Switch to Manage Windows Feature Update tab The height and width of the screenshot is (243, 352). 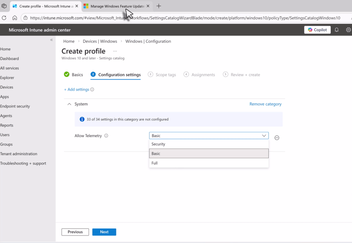click(117, 6)
